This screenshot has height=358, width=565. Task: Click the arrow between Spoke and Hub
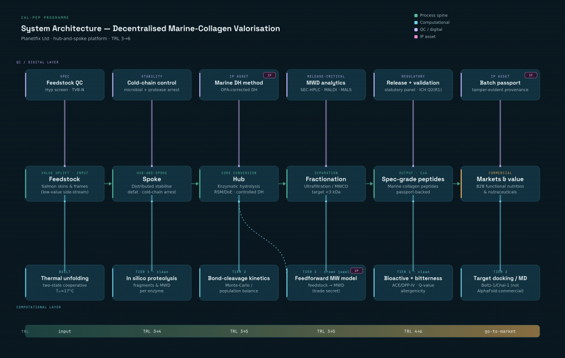[195, 184]
